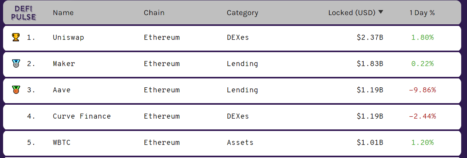Click the DEXes category in Curve Finance row
Viewport: 467px width, 158px height.
pyautogui.click(x=238, y=116)
